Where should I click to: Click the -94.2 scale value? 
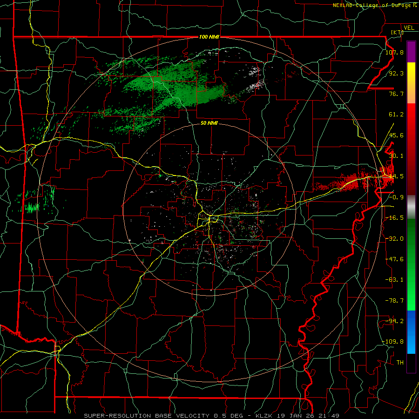[x=394, y=321]
